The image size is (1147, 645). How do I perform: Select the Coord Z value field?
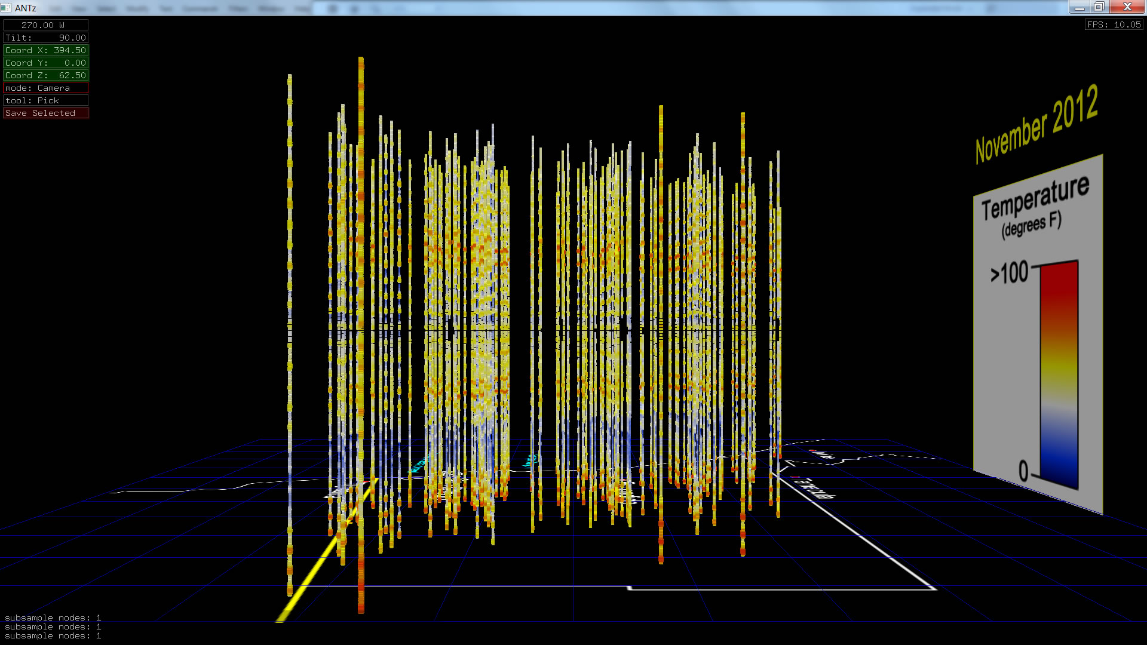[x=45, y=75]
